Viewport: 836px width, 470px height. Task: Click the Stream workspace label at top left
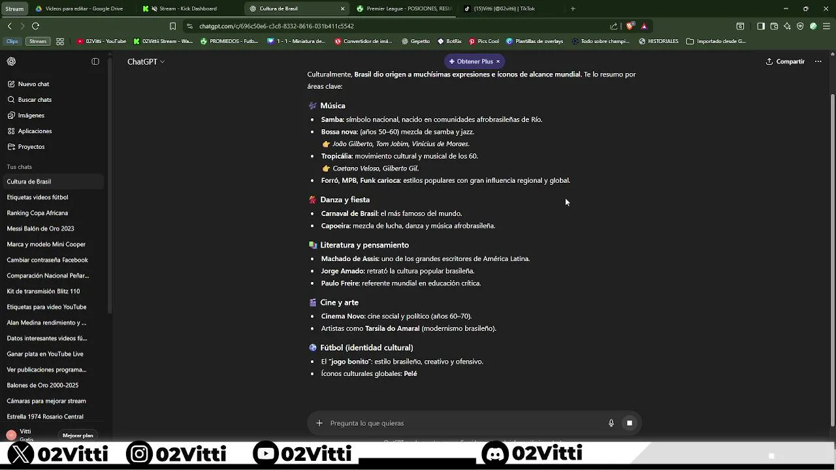point(14,8)
